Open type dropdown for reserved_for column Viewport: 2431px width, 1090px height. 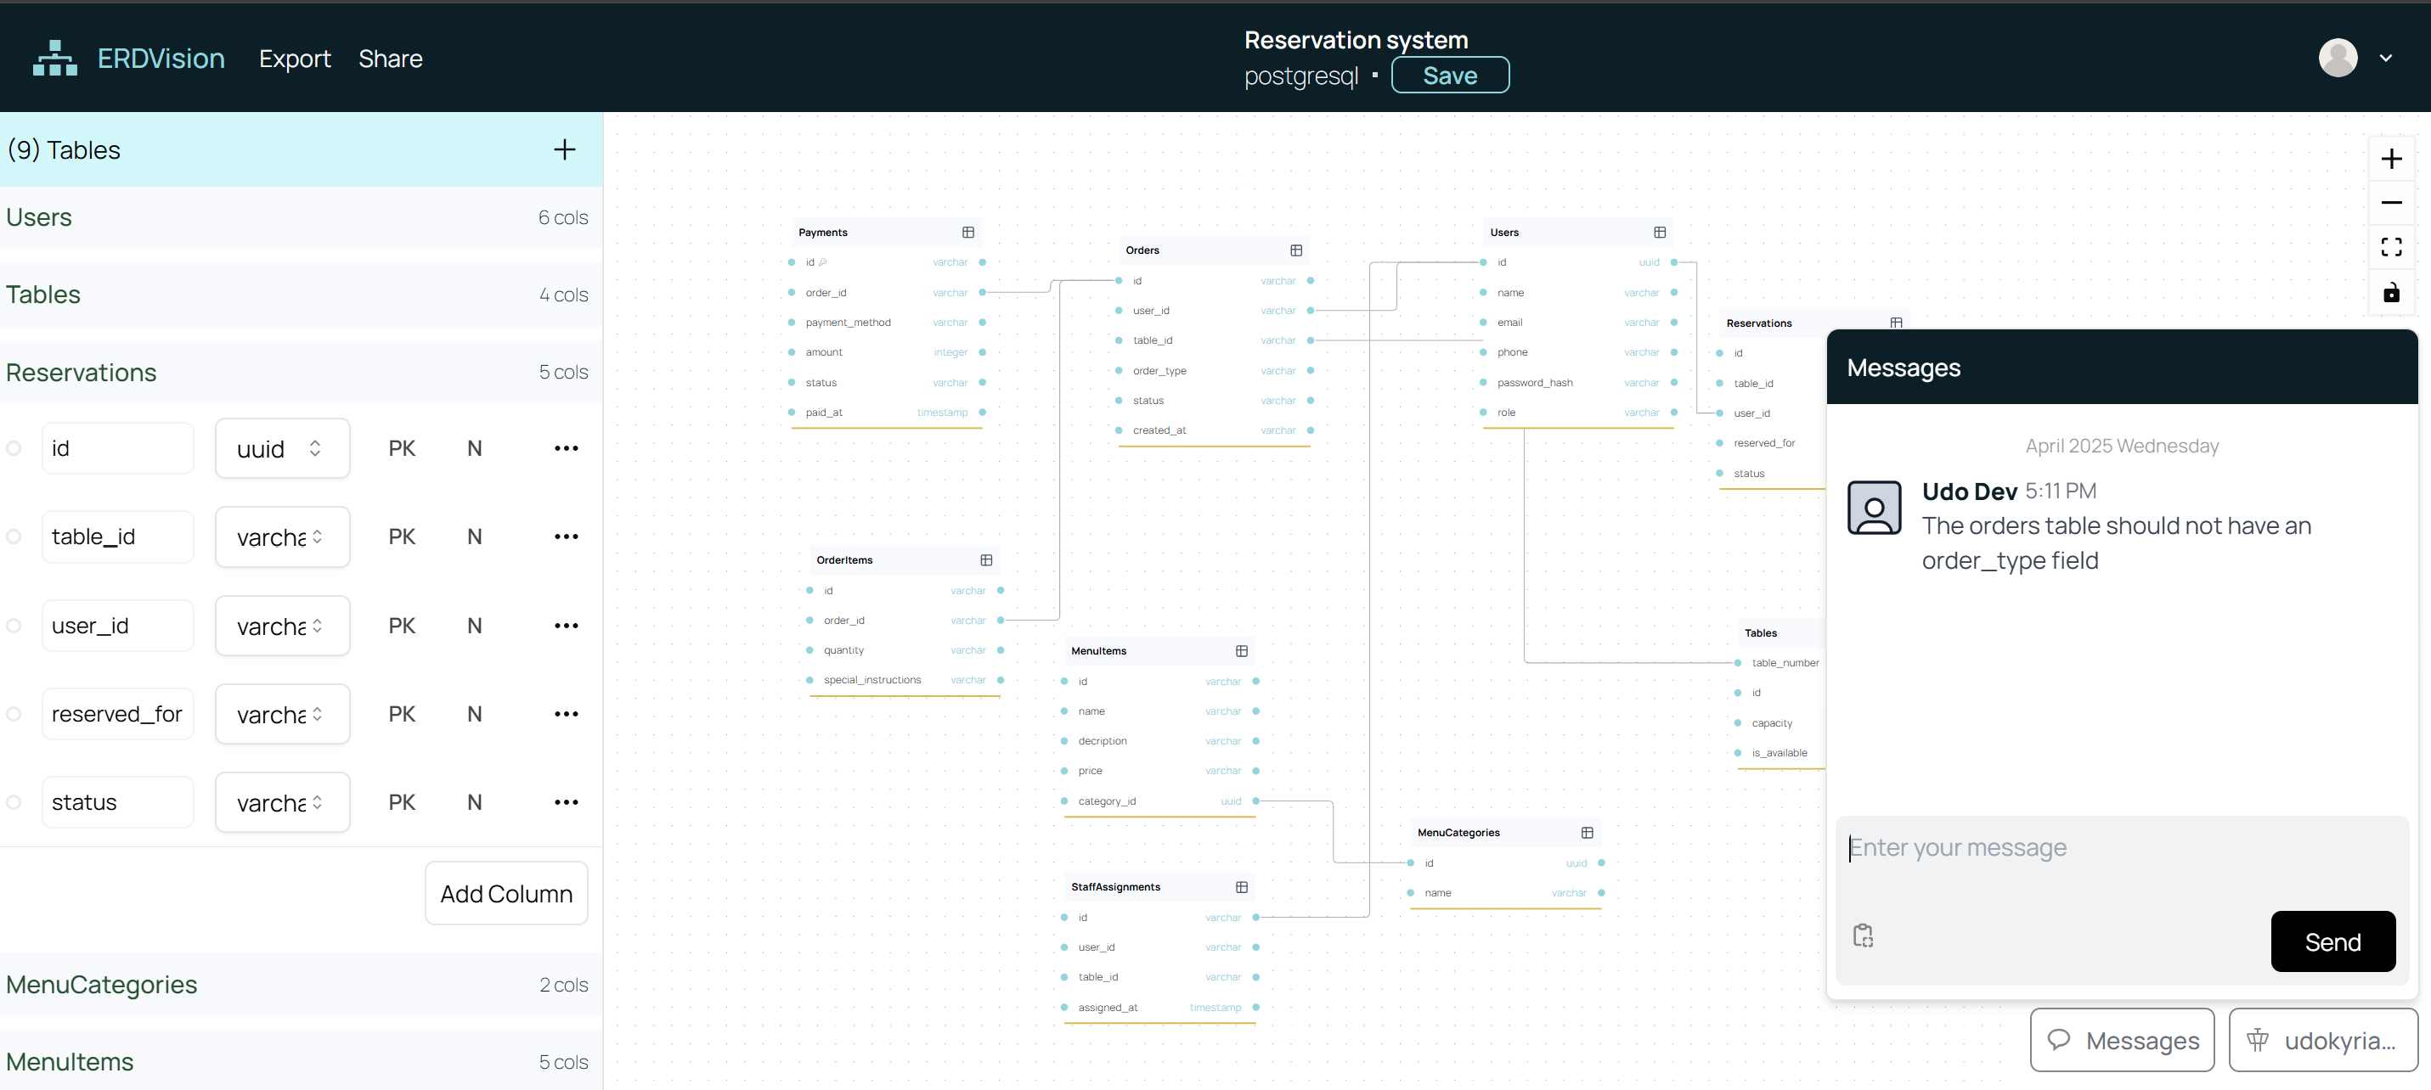click(282, 714)
